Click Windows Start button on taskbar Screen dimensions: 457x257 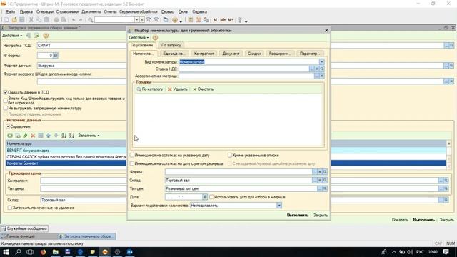tap(6, 252)
